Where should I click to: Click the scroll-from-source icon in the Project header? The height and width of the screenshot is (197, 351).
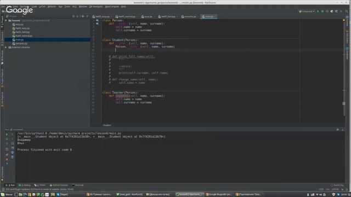coord(73,16)
